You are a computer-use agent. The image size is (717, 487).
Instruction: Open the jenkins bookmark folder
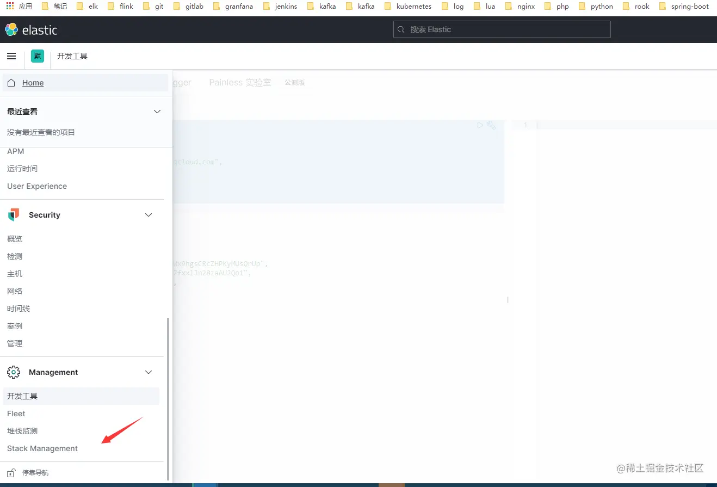280,7
